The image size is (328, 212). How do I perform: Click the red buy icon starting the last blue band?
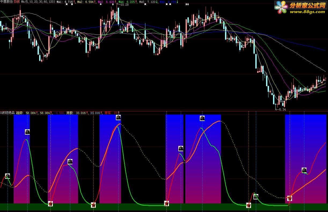pos(289,198)
